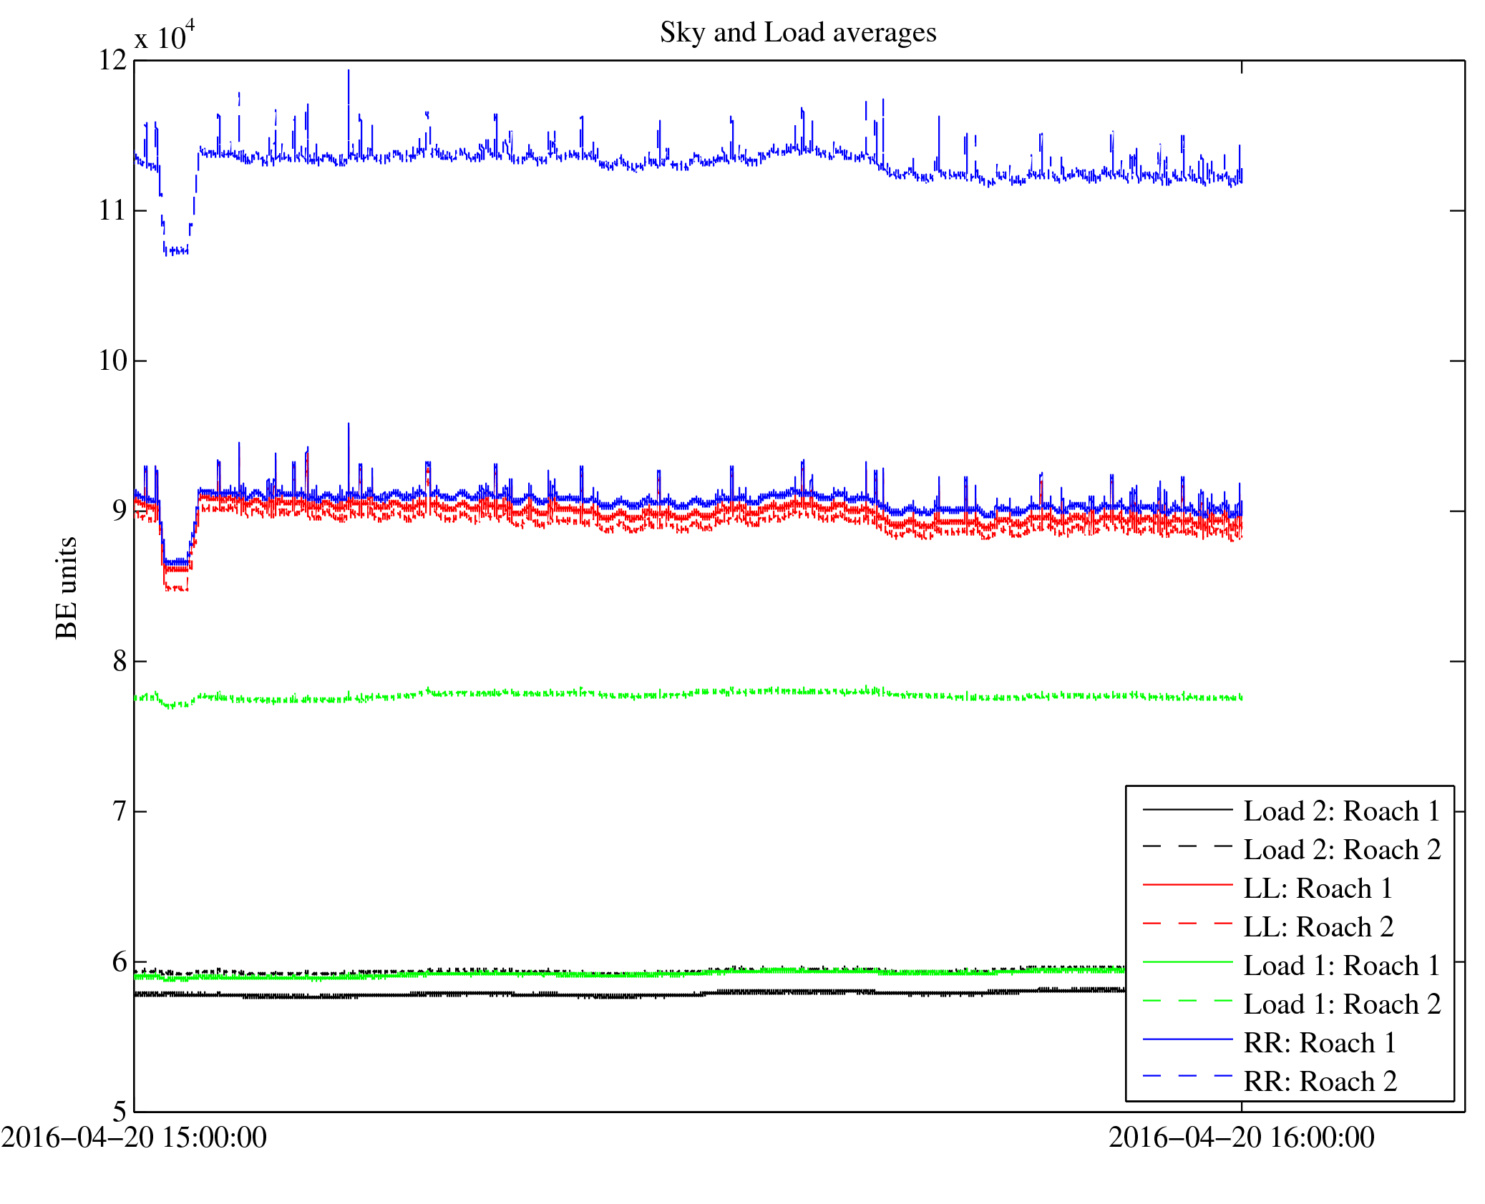The image size is (1485, 1204).
Task: Click dashed black line sample in legend
Action: (x=1187, y=847)
